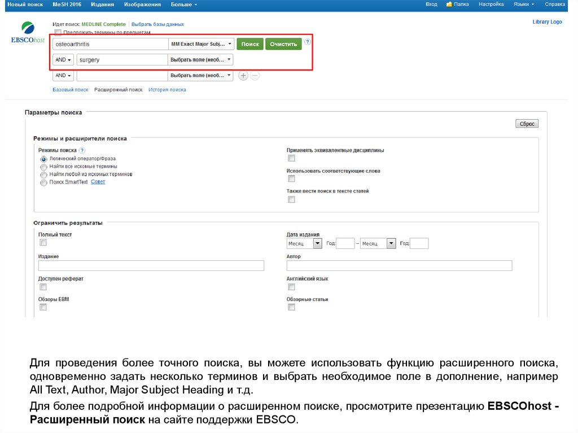This screenshot has width=578, height=433.
Task: Click the Папка folder icon
Action: pos(449,5)
